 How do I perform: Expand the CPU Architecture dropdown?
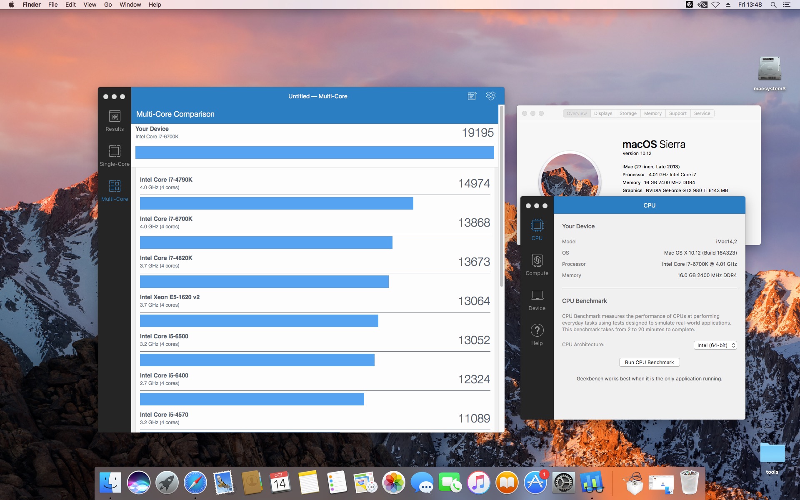pos(715,345)
